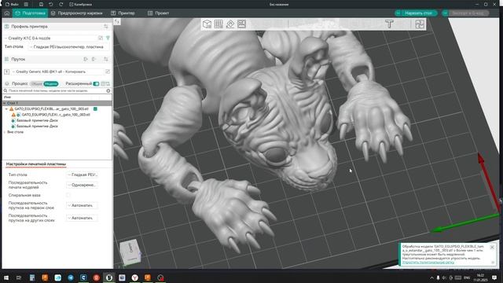Click simplify model link in notification
This screenshot has height=283, width=503.
[428, 263]
